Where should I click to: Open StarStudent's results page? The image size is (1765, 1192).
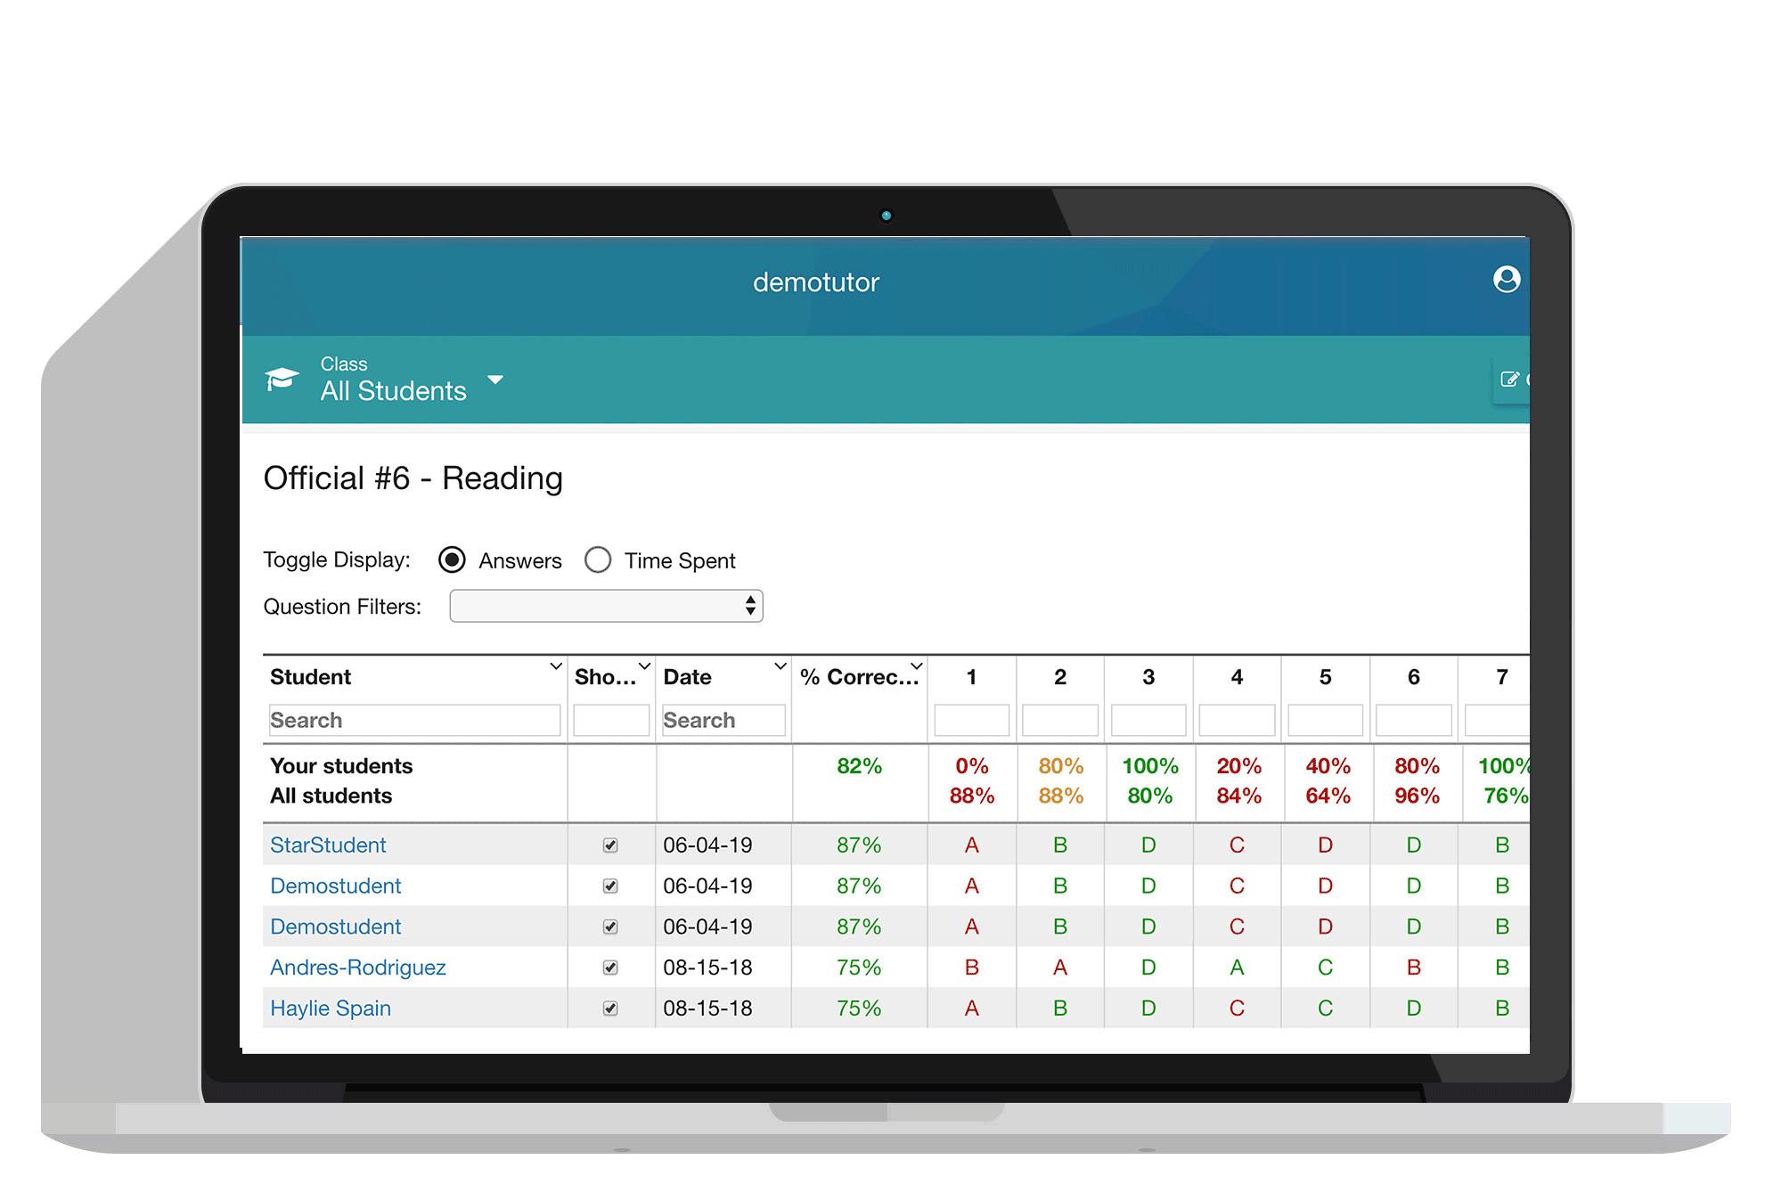coord(327,845)
